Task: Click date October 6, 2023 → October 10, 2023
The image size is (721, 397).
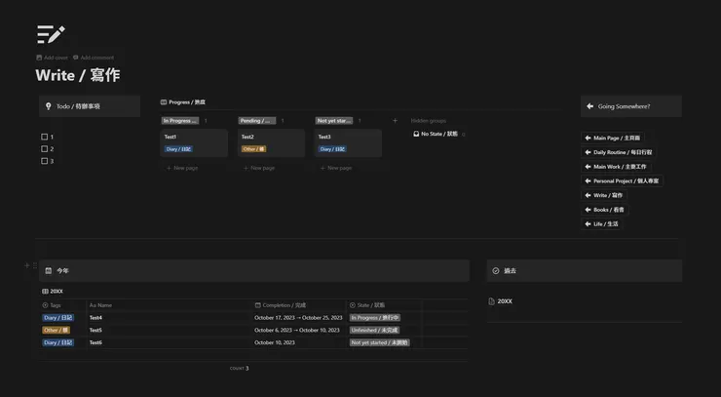Action: click(x=297, y=331)
